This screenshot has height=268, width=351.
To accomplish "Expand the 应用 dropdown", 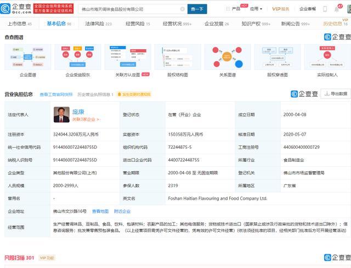I will coord(256,9).
